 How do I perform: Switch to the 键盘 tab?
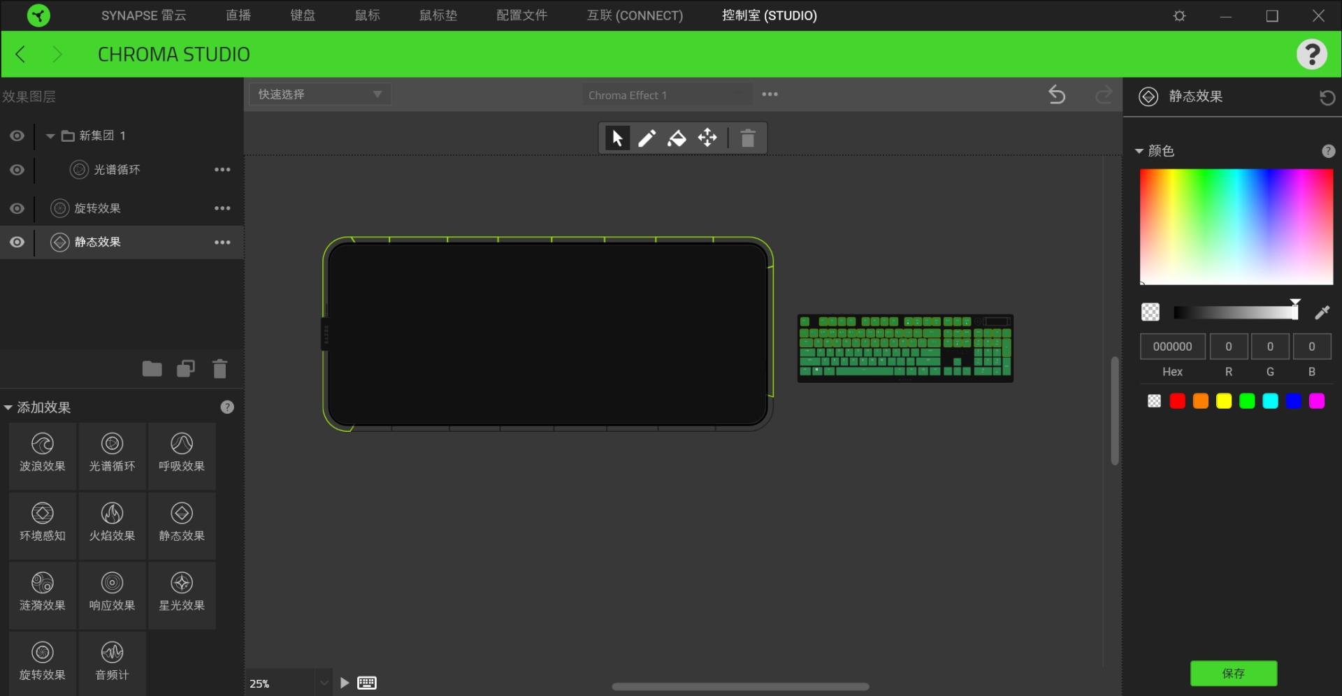coord(303,15)
